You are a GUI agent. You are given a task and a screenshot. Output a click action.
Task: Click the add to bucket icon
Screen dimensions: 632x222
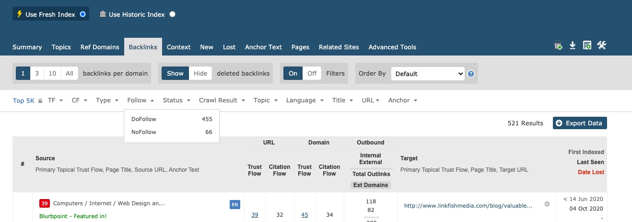558,46
